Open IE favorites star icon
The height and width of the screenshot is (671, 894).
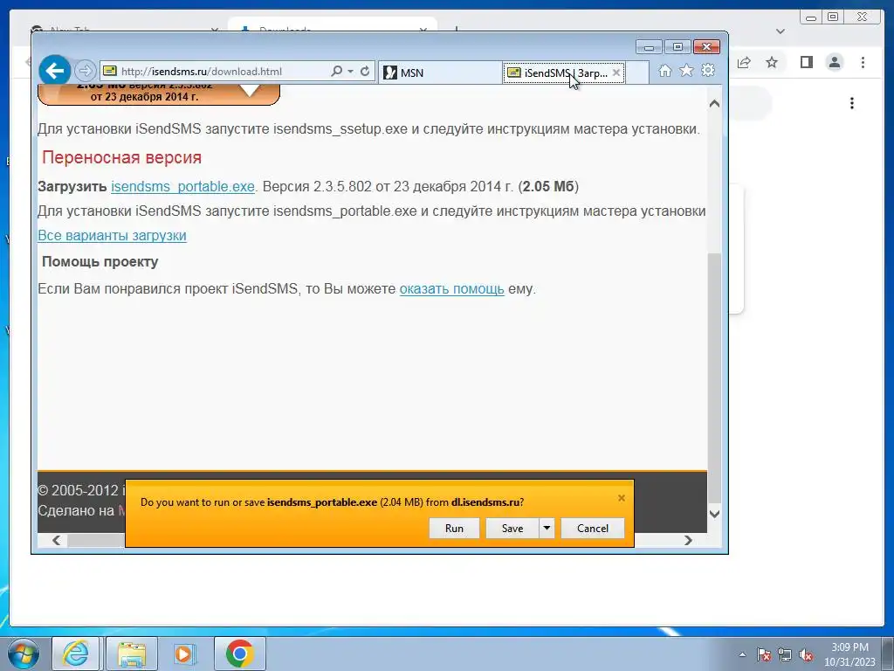click(686, 71)
